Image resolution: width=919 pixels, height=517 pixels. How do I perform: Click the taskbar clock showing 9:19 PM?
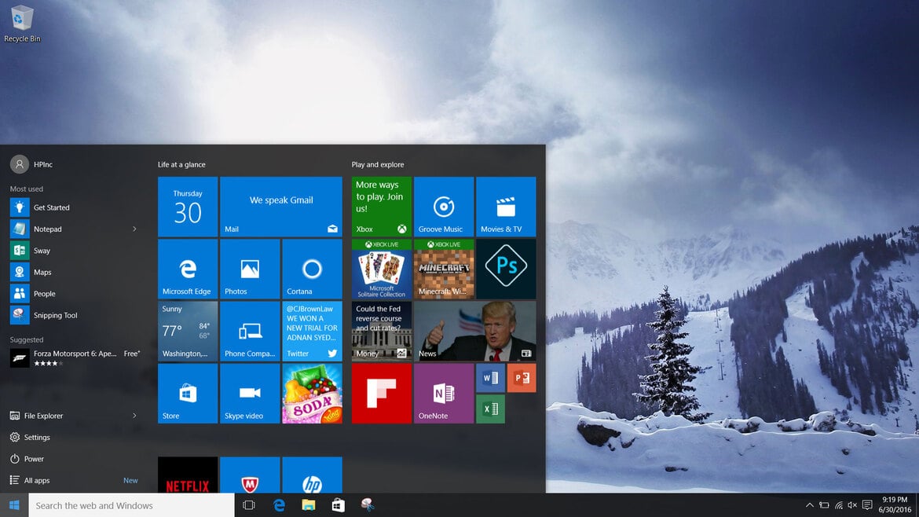click(x=895, y=505)
